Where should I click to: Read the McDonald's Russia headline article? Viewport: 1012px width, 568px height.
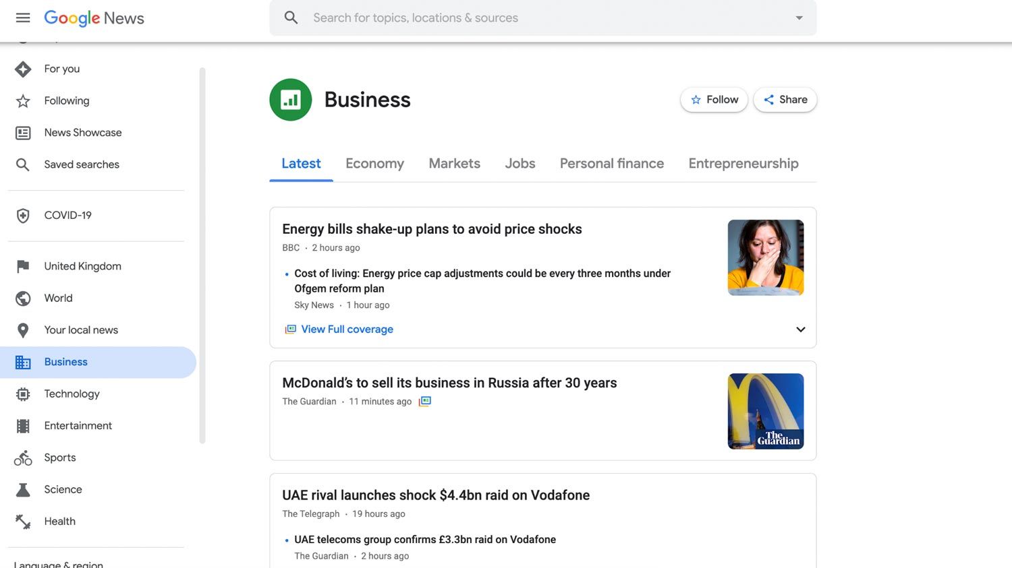coord(449,383)
